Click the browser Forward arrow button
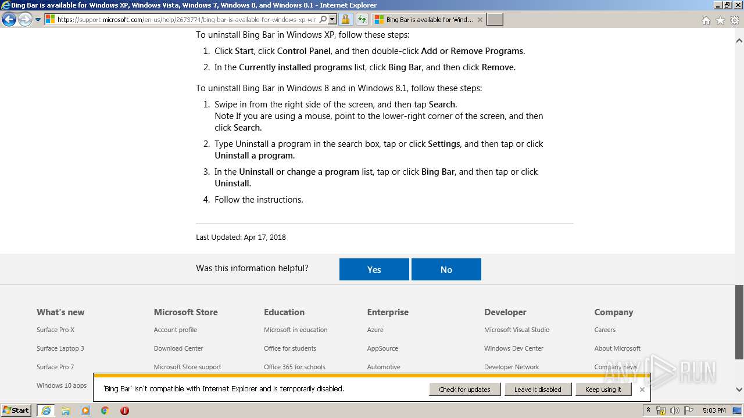Screen dimensions: 744x418 (x=25, y=20)
